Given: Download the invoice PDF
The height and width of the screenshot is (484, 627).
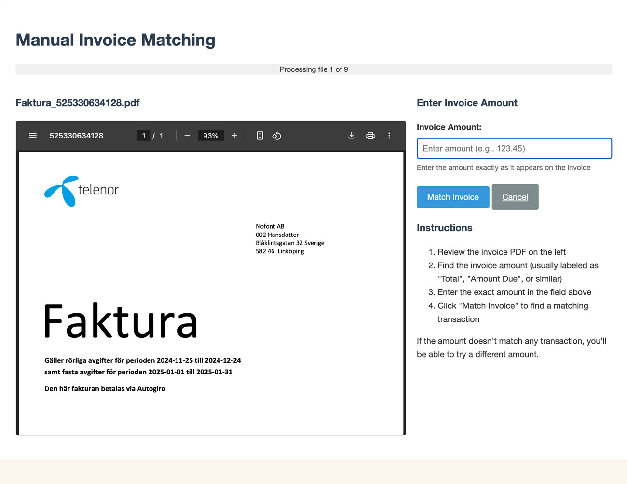Looking at the screenshot, I should (352, 136).
